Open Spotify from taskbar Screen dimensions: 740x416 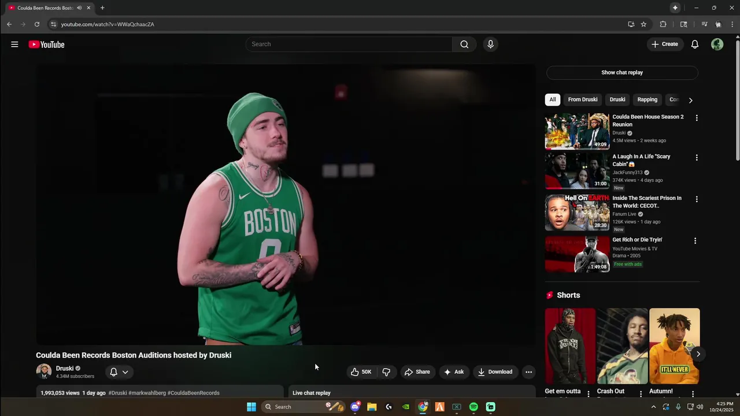[473, 407]
